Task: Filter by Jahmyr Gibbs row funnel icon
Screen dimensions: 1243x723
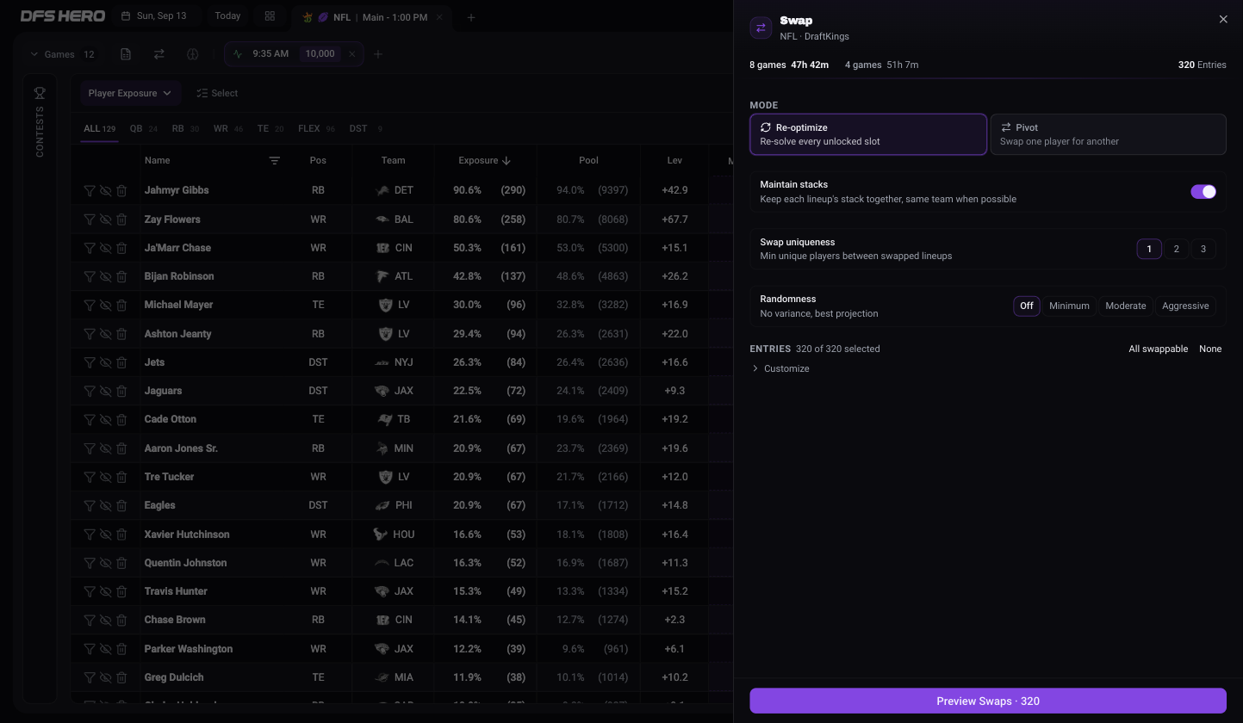Action: point(90,190)
